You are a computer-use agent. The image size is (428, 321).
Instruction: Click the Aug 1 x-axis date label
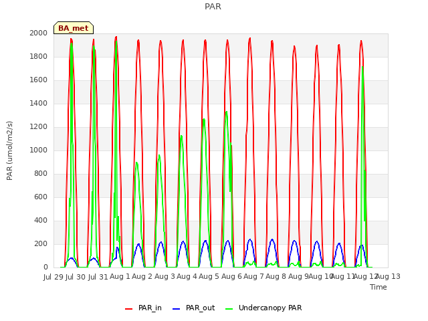pos(120,277)
